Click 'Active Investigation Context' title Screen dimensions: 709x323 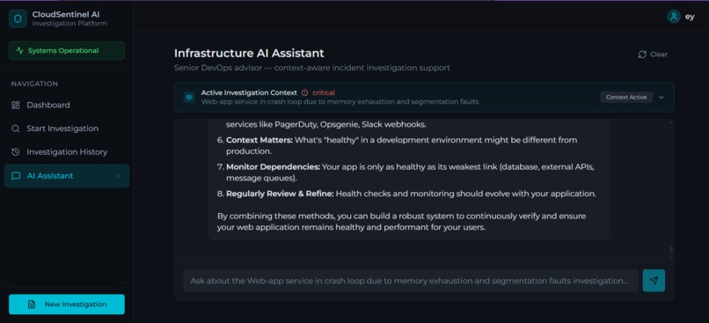249,92
